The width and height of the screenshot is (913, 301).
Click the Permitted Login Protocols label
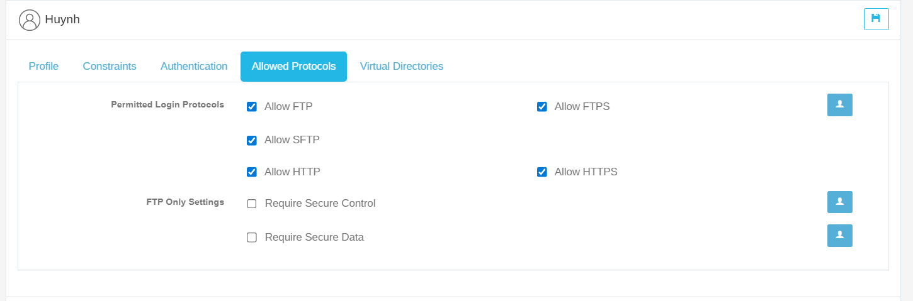click(x=167, y=105)
